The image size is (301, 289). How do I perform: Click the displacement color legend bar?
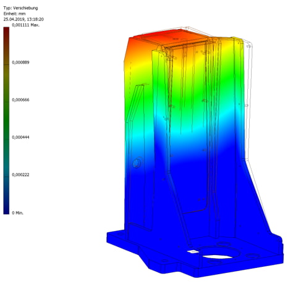click(x=6, y=120)
